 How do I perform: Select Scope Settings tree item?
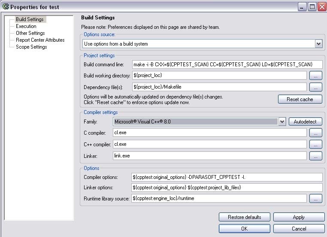31,47
